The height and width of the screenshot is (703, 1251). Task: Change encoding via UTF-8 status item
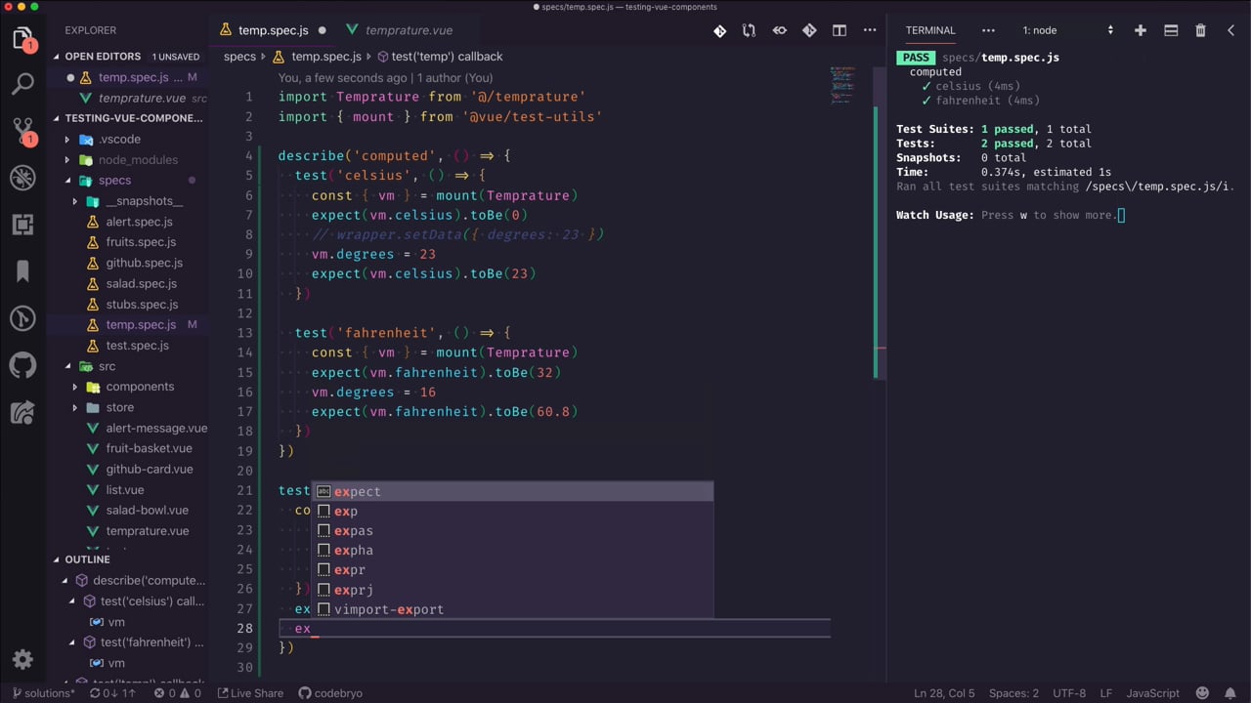[1069, 693]
